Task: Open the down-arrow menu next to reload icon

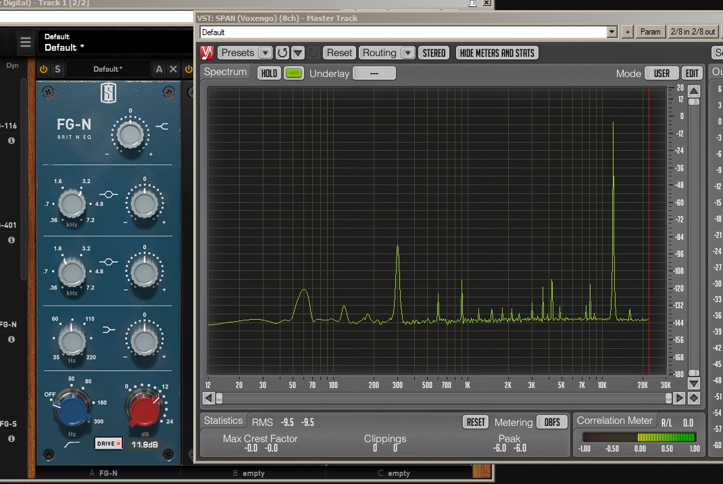Action: (298, 53)
